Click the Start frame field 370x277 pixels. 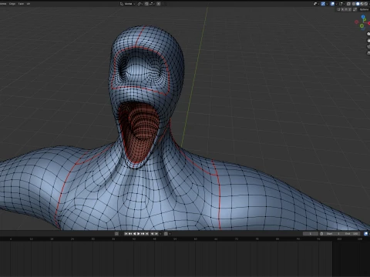(x=333, y=234)
